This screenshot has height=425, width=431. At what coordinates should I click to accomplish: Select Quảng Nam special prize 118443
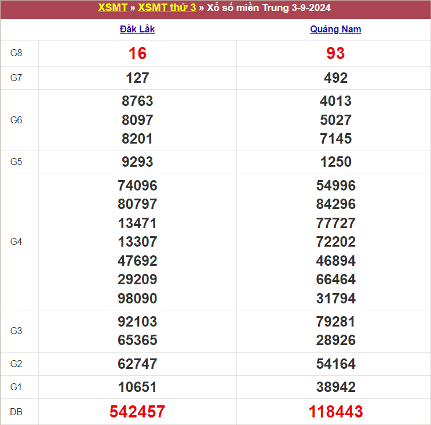335,412
